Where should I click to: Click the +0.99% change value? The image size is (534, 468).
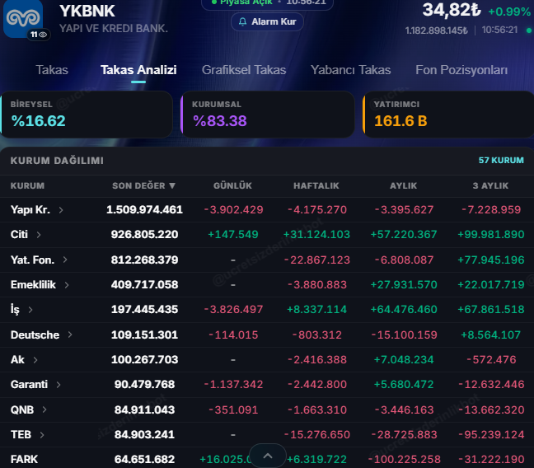coord(509,12)
